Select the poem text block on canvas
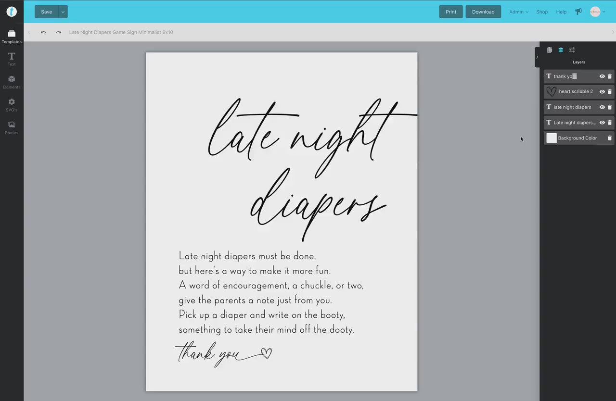 (x=271, y=292)
